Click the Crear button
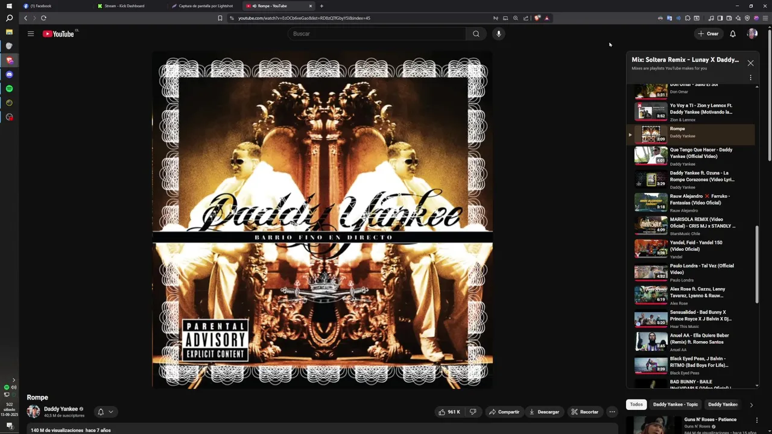Viewport: 772px width, 434px height. (709, 34)
